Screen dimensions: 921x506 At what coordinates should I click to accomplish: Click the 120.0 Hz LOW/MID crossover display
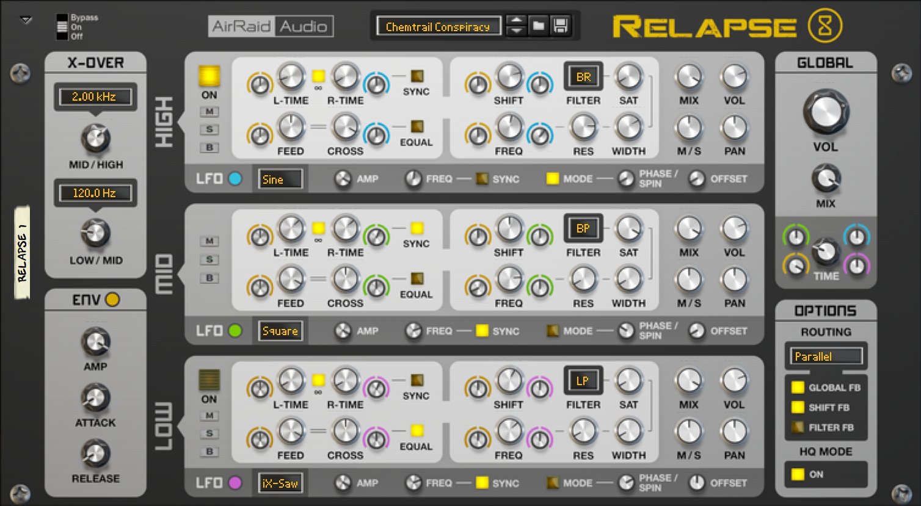pyautogui.click(x=95, y=193)
